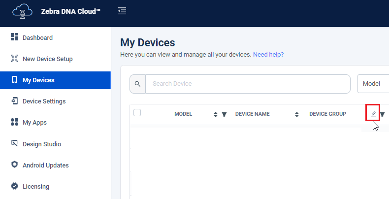Image resolution: width=389 pixels, height=199 pixels.
Task: Sort by the MODEL column arrows
Action: [216, 114]
